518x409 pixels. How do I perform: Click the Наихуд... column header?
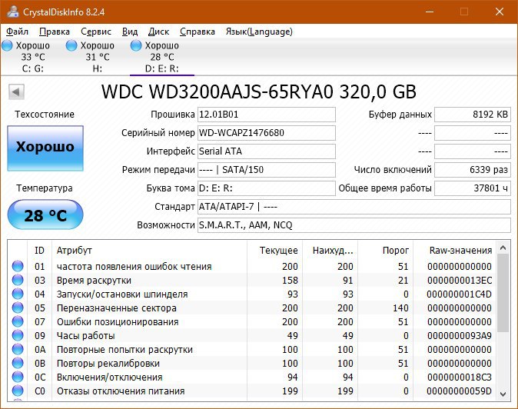point(330,251)
